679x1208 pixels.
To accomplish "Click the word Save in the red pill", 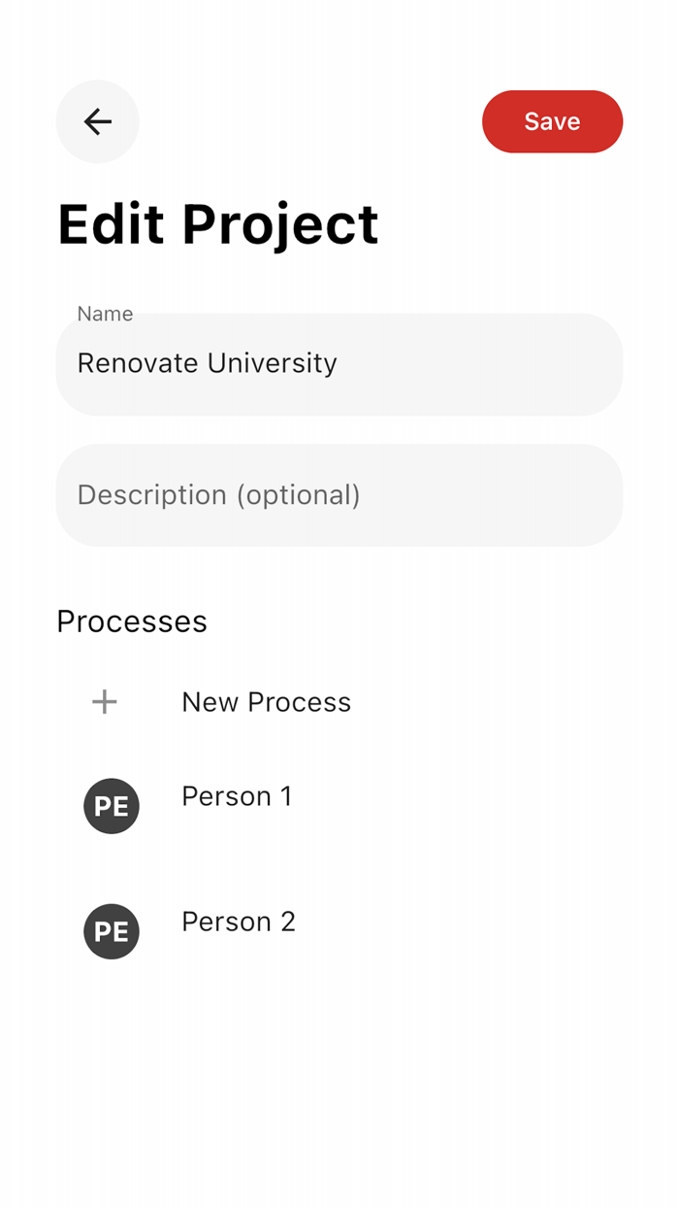I will (x=552, y=121).
